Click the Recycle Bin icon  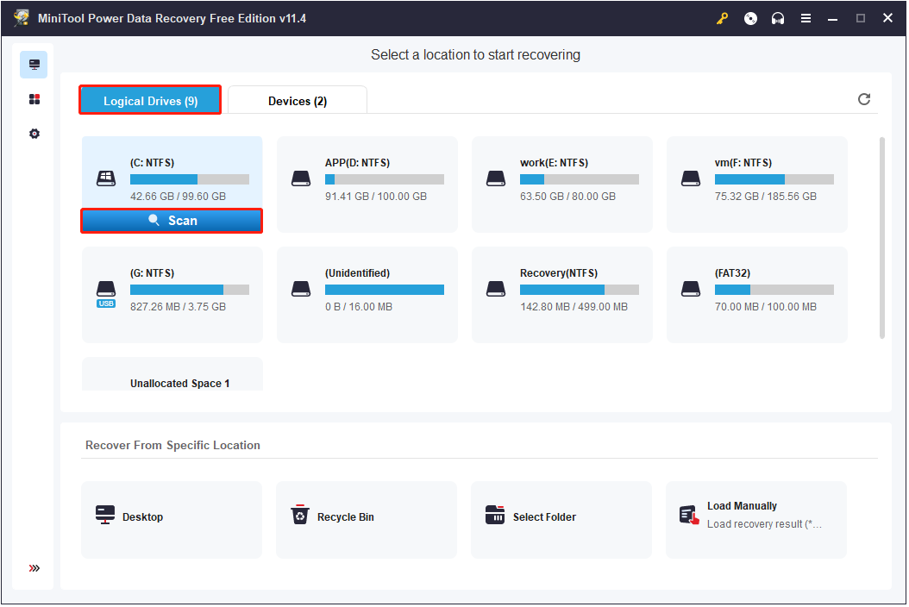(x=300, y=515)
